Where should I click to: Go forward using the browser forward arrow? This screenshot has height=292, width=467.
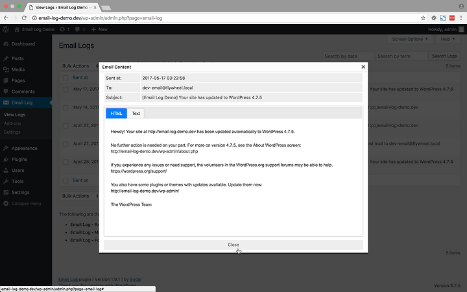point(15,18)
